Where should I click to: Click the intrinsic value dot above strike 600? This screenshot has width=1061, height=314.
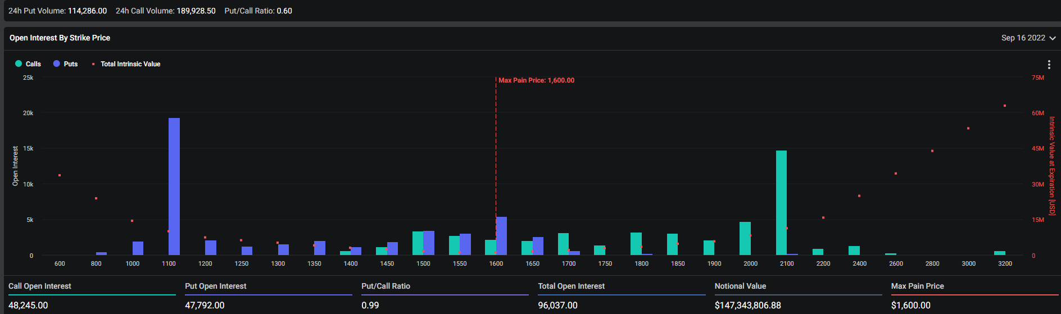tap(60, 175)
